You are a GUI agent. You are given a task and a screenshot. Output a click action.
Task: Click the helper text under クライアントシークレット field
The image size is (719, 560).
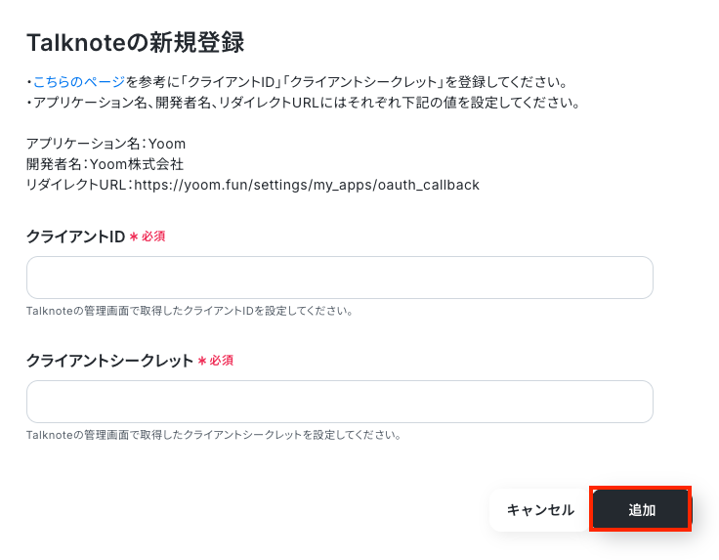(x=214, y=435)
